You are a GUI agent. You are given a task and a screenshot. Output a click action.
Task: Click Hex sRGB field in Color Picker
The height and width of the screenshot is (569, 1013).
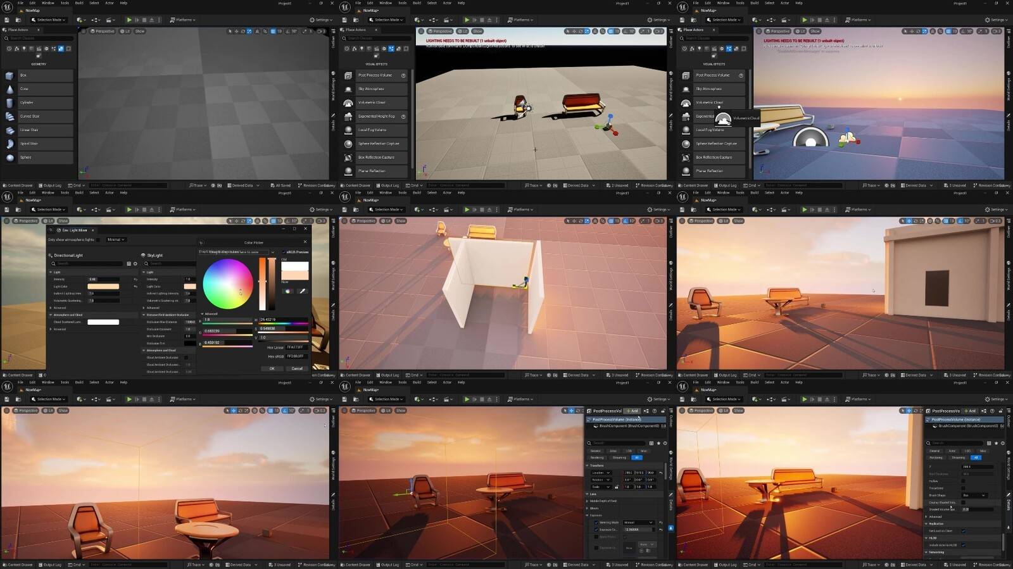coord(296,356)
